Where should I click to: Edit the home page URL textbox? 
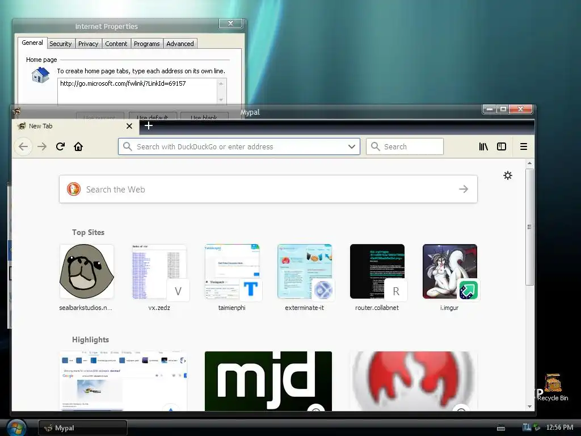137,91
